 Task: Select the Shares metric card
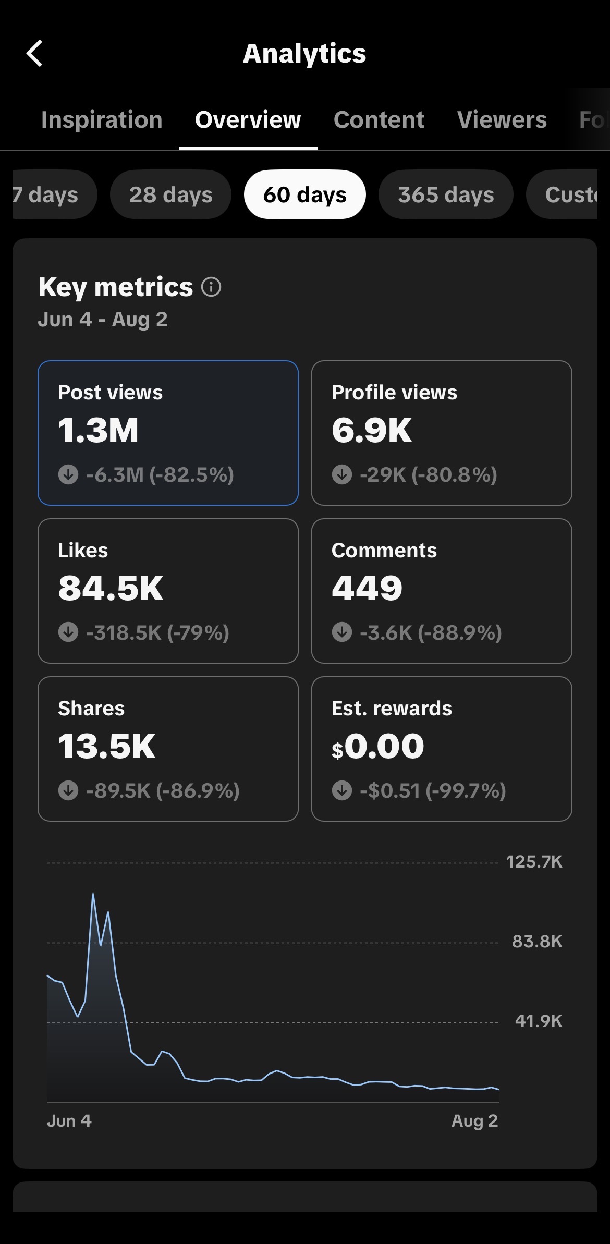point(168,749)
